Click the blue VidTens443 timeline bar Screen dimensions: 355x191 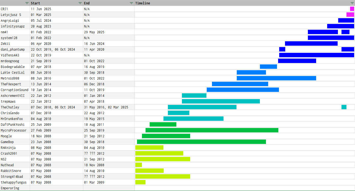click(x=316, y=55)
